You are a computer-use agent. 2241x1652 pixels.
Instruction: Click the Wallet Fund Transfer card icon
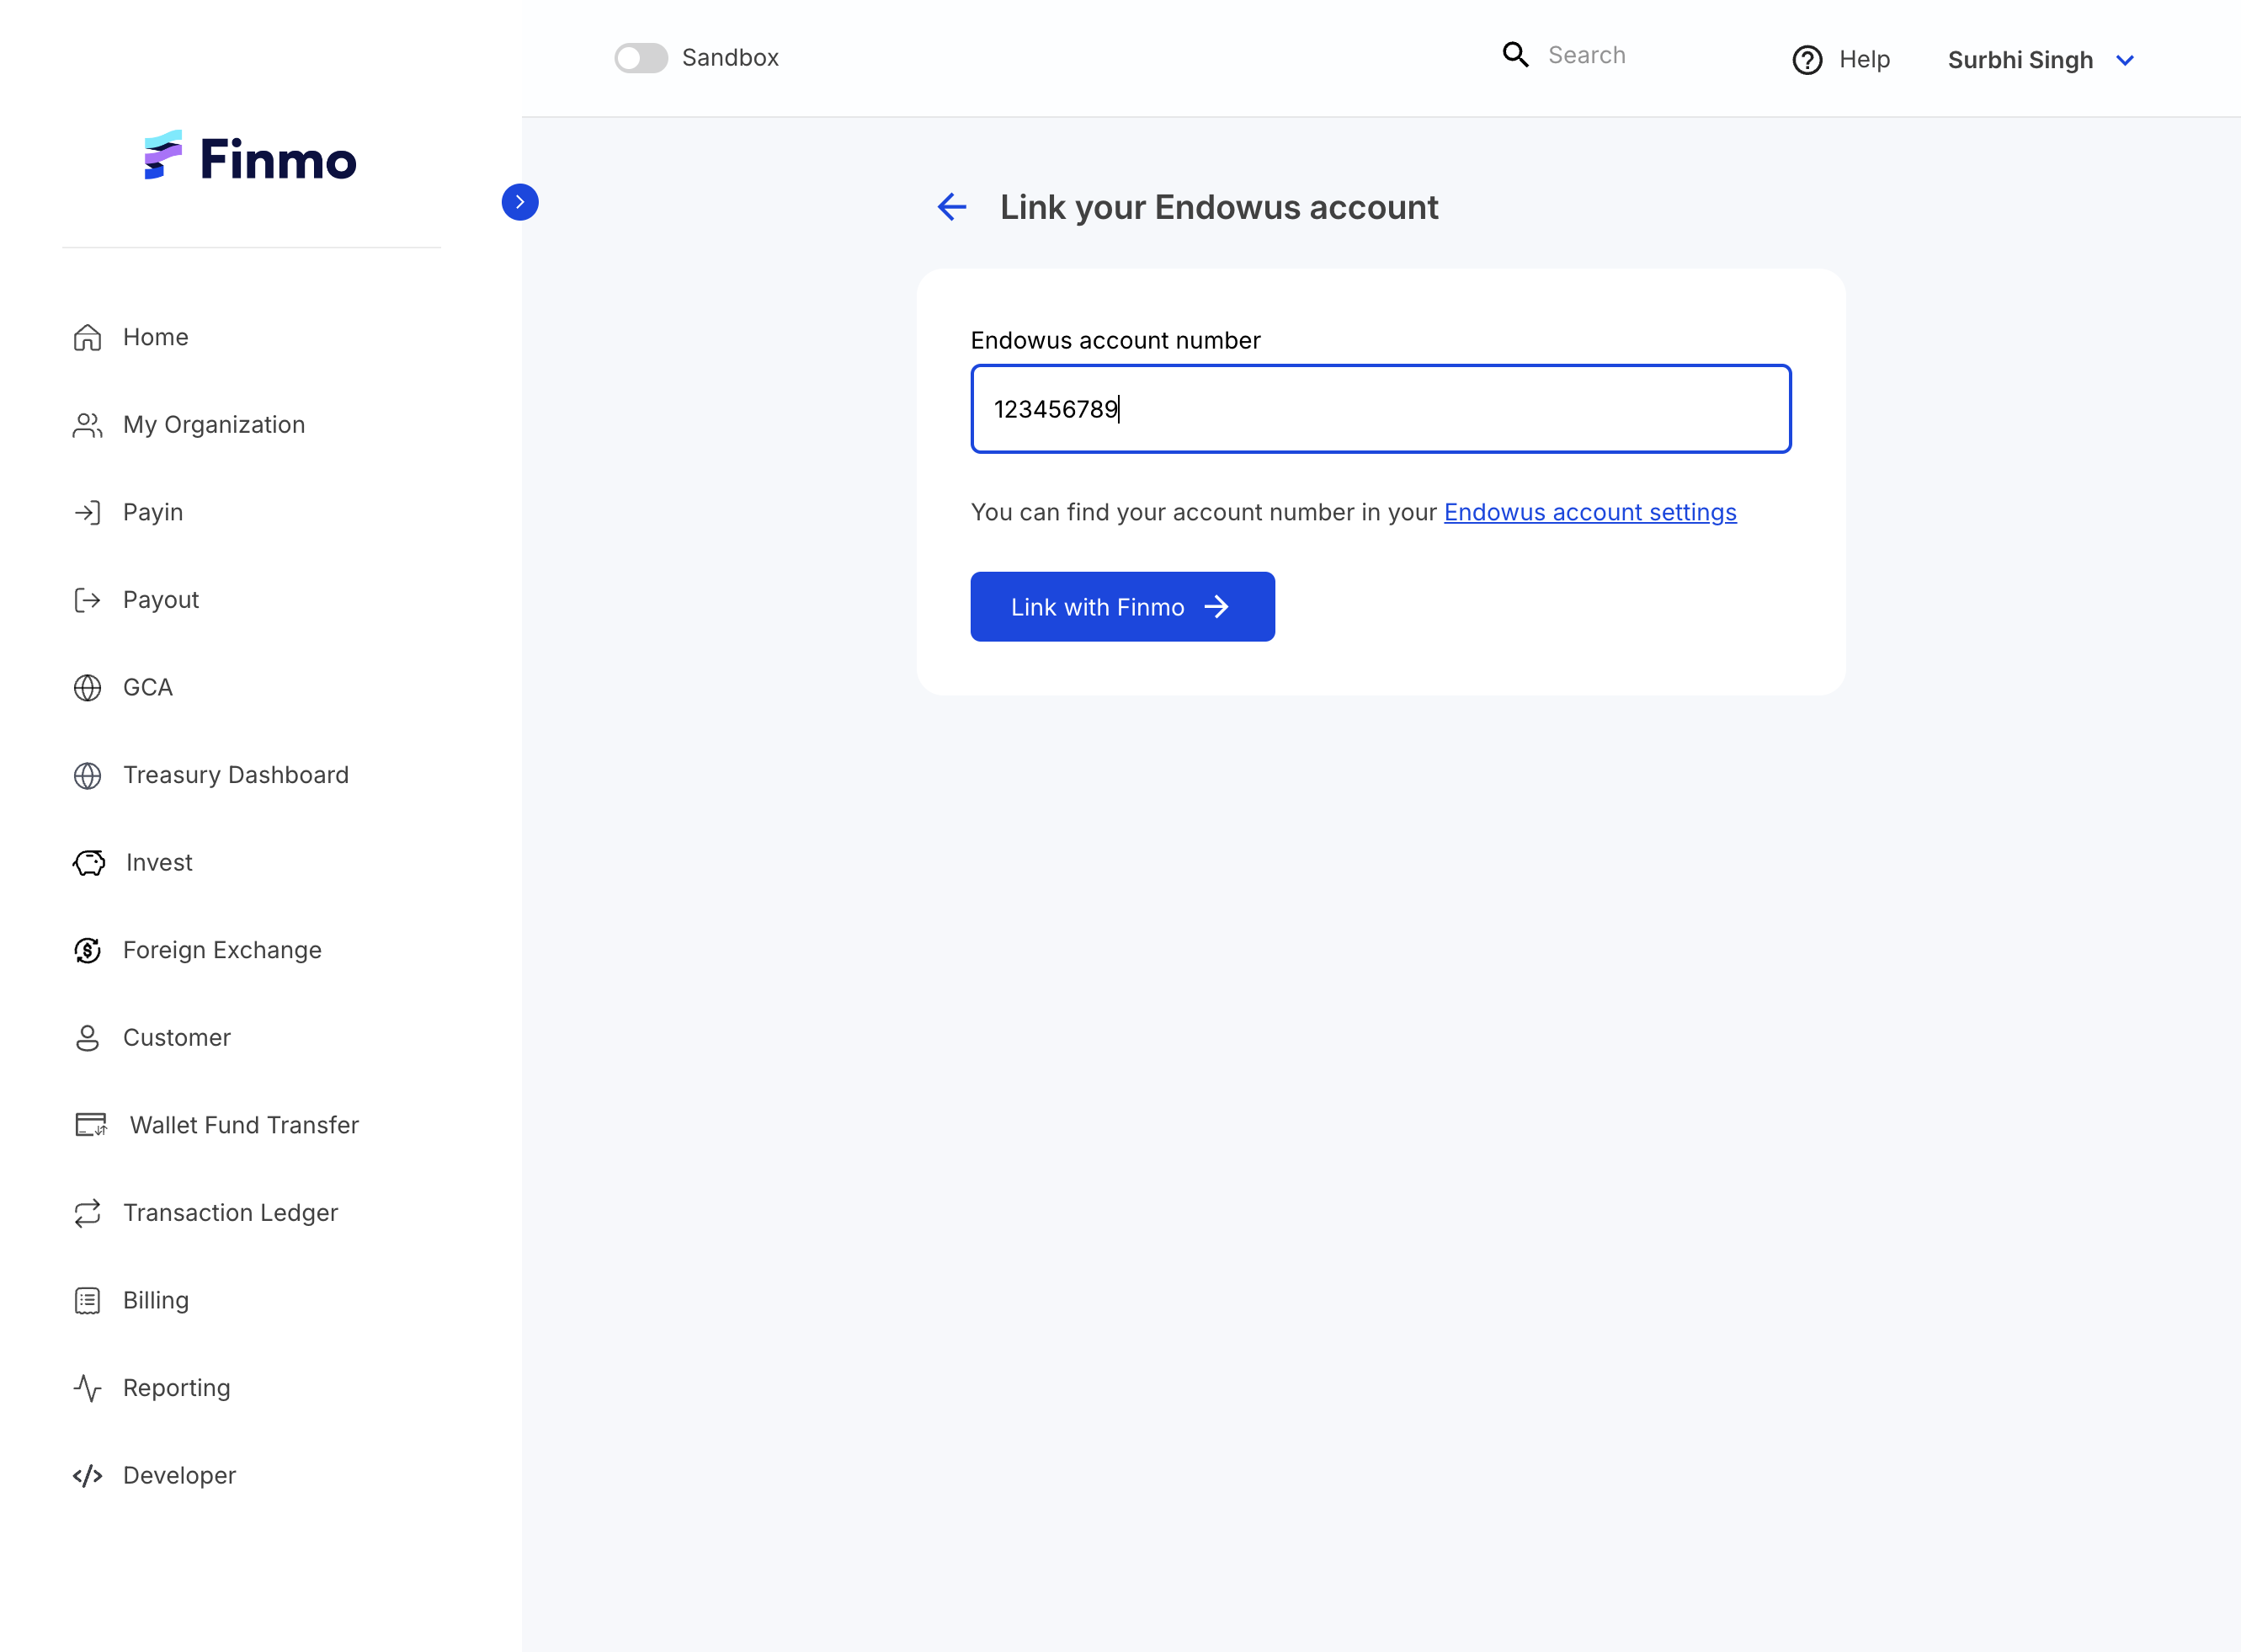pos(91,1126)
